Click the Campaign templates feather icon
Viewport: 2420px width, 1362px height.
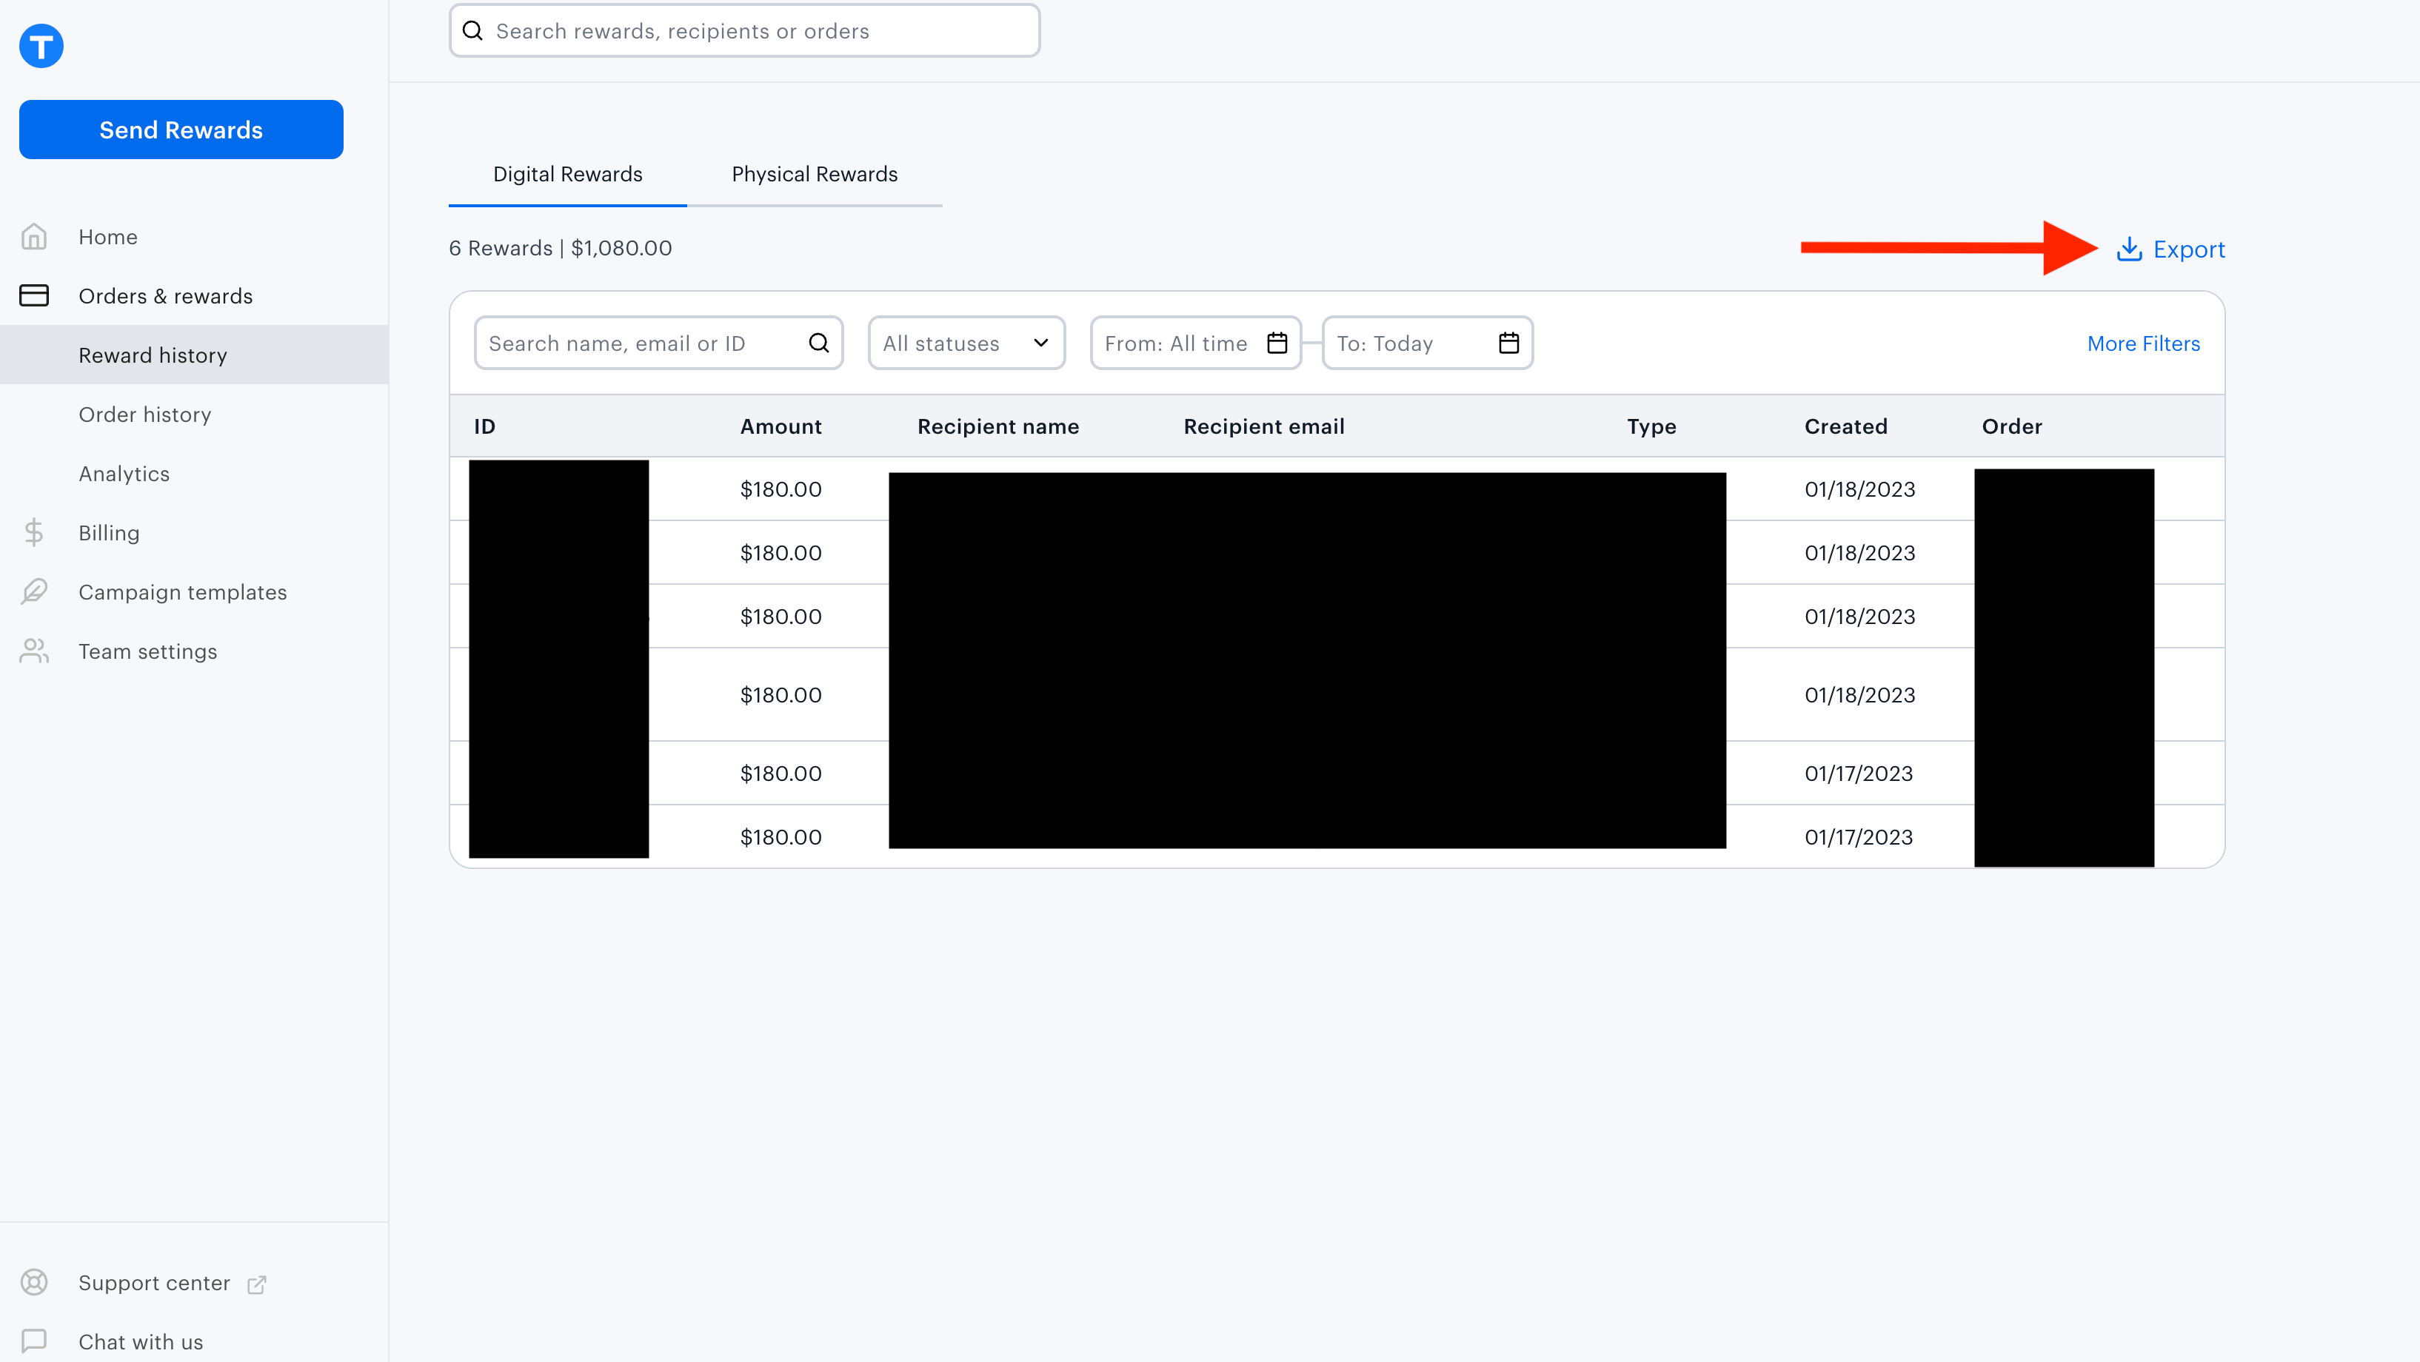coord(34,591)
